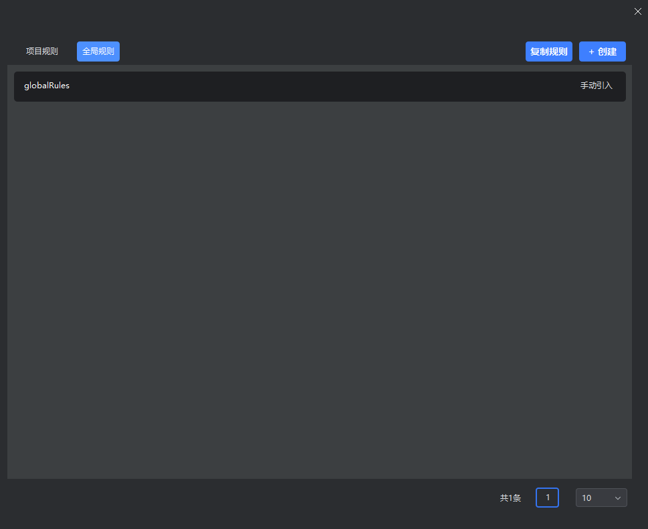Screen dimensions: 648x529
Task: Click the 手动引入 label on globalRules row
Action: tap(596, 86)
